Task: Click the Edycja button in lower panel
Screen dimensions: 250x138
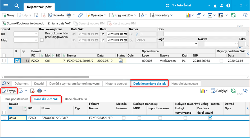Action: (9, 91)
